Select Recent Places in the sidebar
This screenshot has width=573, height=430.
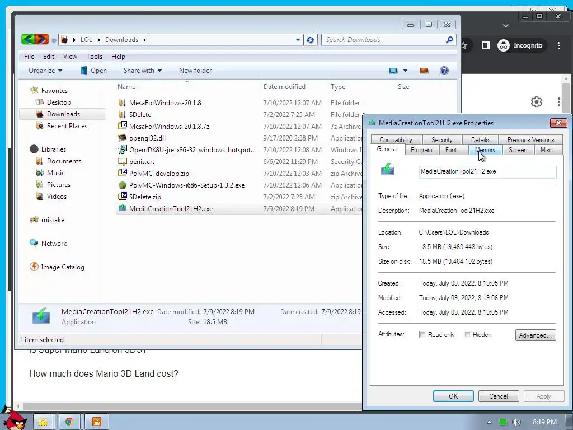pyautogui.click(x=67, y=126)
